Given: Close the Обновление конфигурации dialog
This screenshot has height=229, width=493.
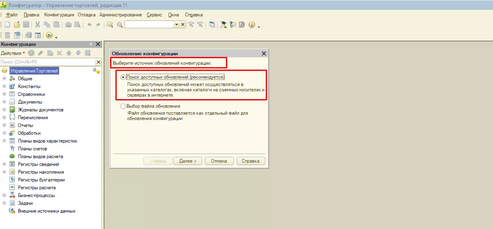Looking at the screenshot, I should (264, 54).
